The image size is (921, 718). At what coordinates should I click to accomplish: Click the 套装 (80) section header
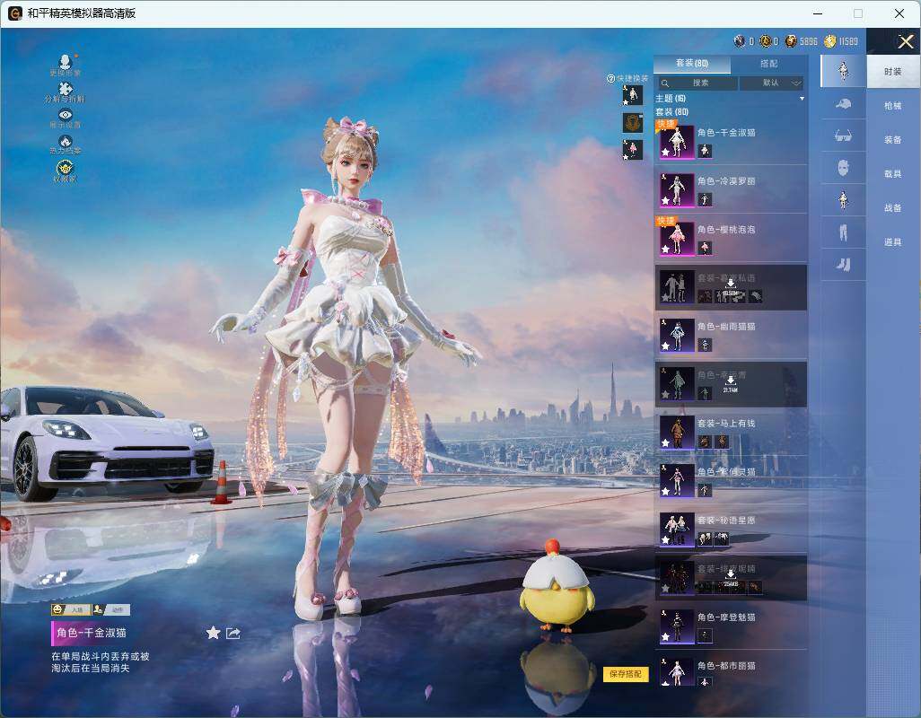coord(672,112)
